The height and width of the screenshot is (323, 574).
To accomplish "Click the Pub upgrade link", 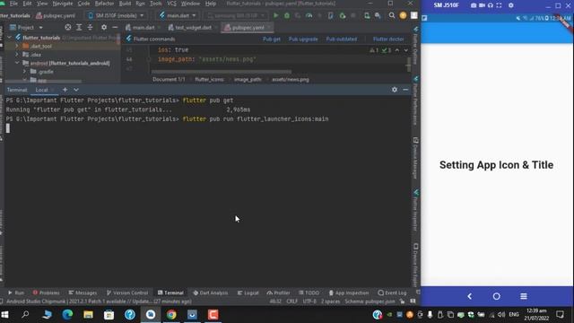I will pos(303,39).
